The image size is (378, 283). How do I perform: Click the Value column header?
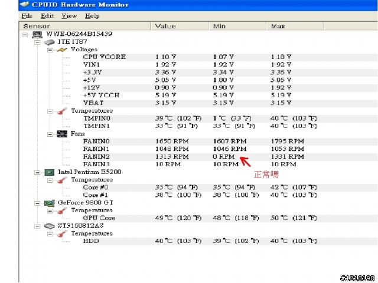180,26
